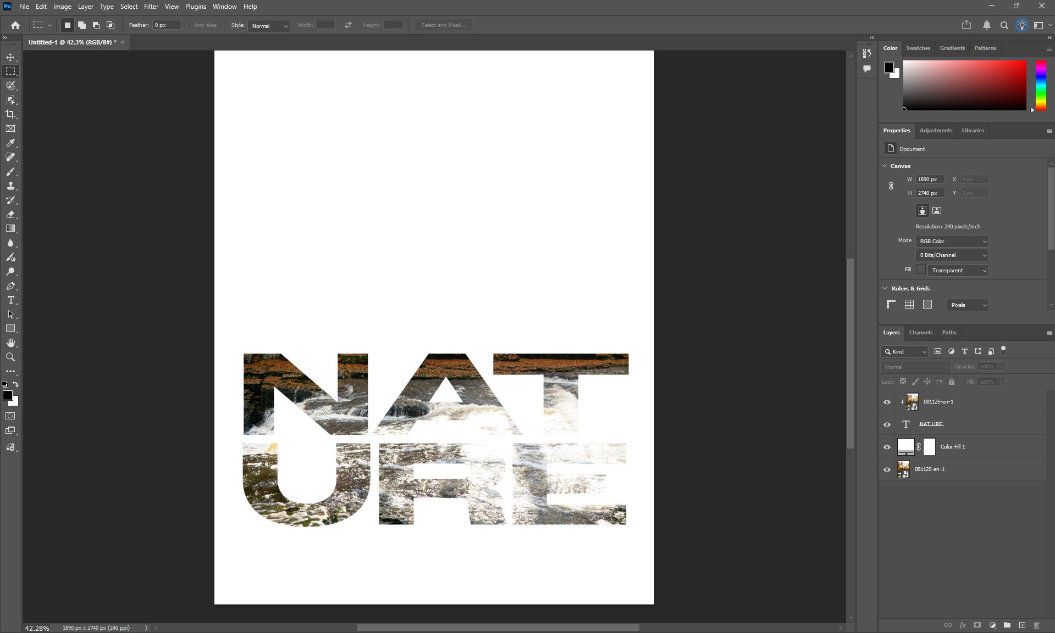
Task: Toggle visibility of Color Fill 1 layer
Action: (887, 447)
